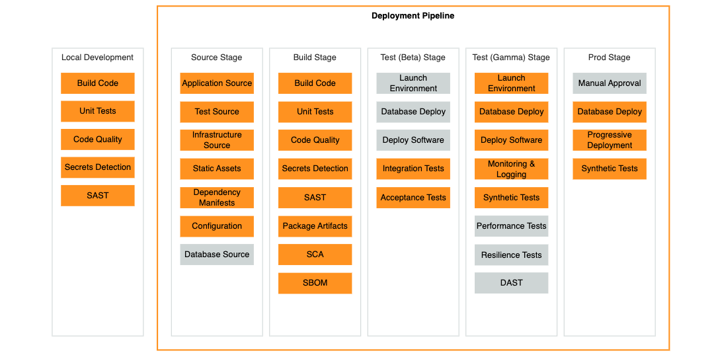Select Database Deploy in Prod Stage
The image size is (714, 357).
coord(610,112)
